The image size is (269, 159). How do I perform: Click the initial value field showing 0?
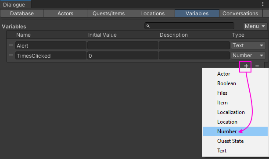(x=123, y=55)
